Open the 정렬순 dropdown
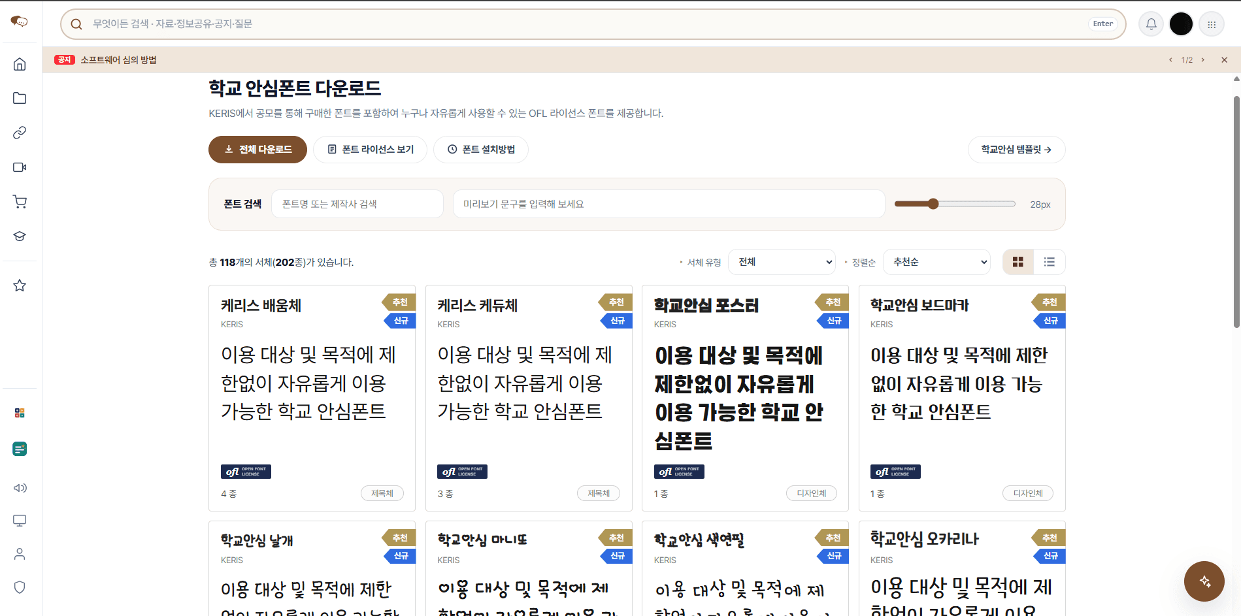This screenshot has width=1241, height=616. [x=936, y=262]
